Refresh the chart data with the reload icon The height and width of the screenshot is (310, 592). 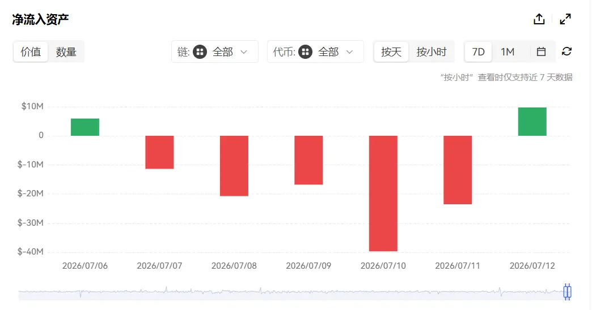566,51
